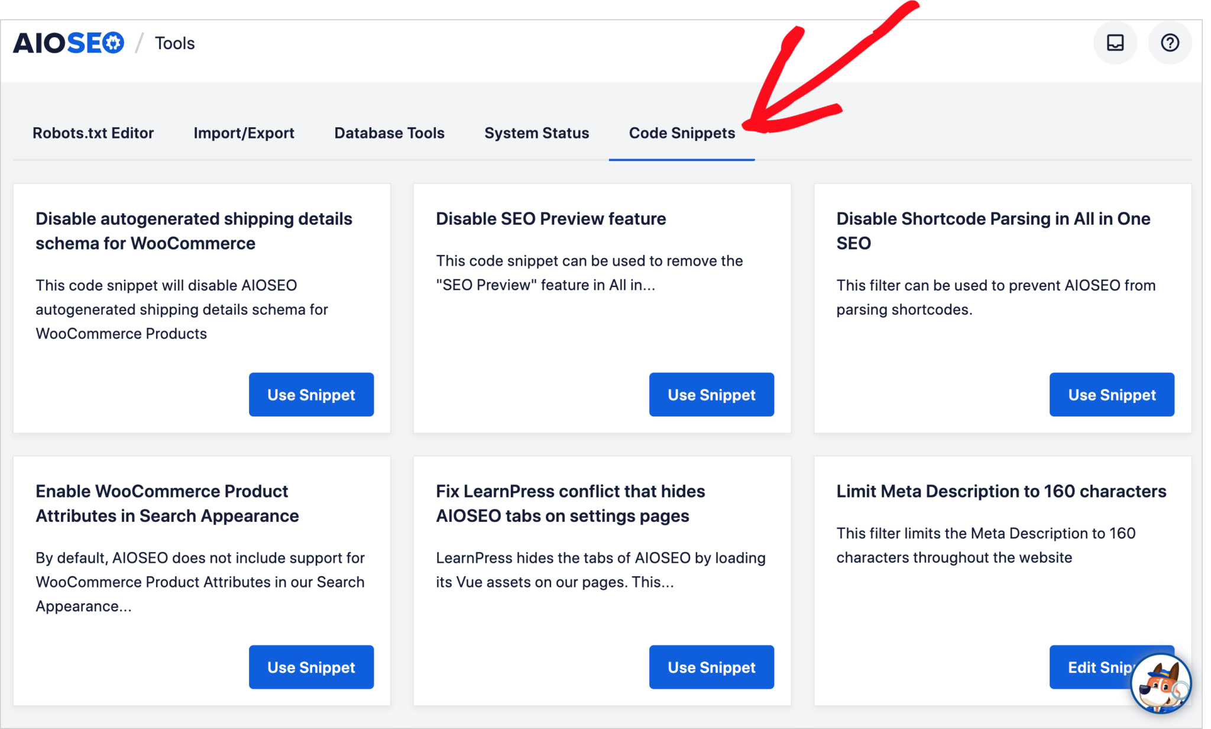Click description 'This code snippet can be used to remove'

point(589,273)
